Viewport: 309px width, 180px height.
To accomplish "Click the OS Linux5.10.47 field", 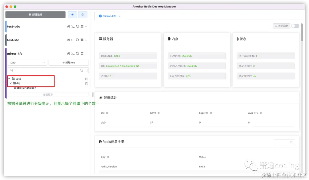I will pyautogui.click(x=128, y=66).
